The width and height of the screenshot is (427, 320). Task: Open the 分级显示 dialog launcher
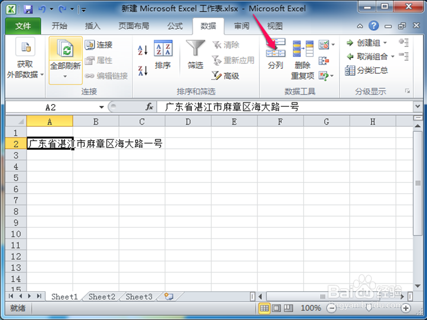coord(407,91)
